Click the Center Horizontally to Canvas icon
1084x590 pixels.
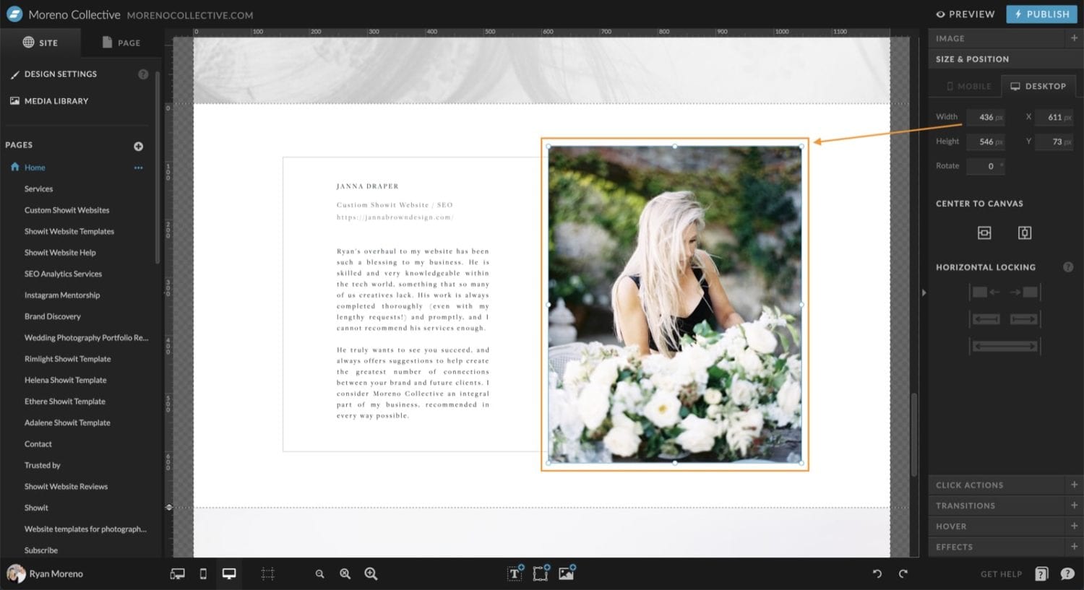tap(984, 233)
